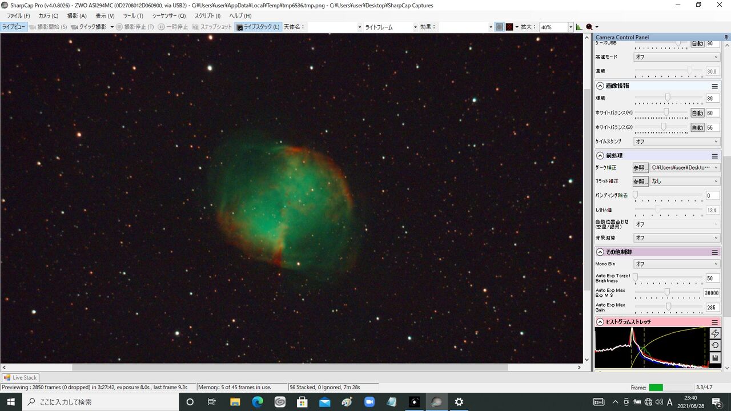Select the red reticule overlay toolbar icon
The width and height of the screenshot is (731, 411).
click(x=509, y=27)
